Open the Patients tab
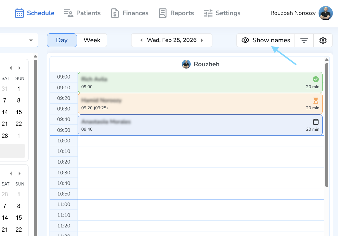Viewport: 338px width, 236px height. click(82, 13)
